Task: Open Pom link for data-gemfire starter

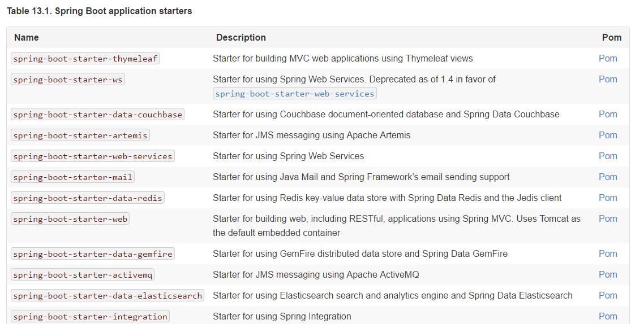Action: click(x=608, y=253)
